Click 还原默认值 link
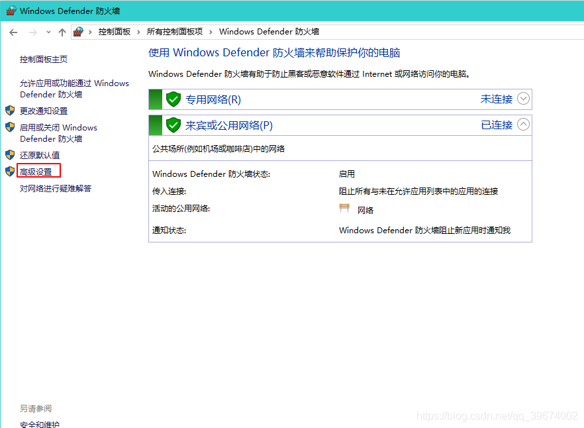This screenshot has height=428, width=584. point(40,155)
